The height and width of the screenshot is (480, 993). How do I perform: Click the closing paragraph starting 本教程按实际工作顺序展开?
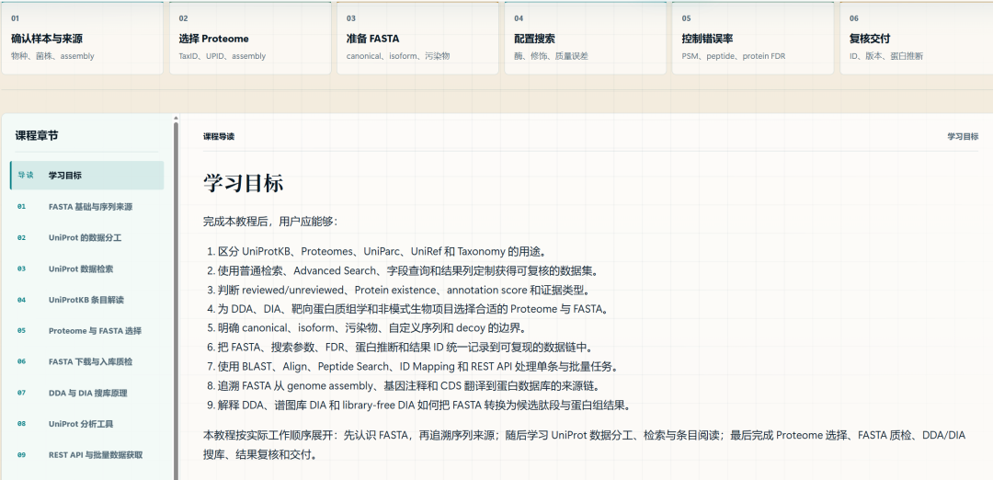coord(584,444)
